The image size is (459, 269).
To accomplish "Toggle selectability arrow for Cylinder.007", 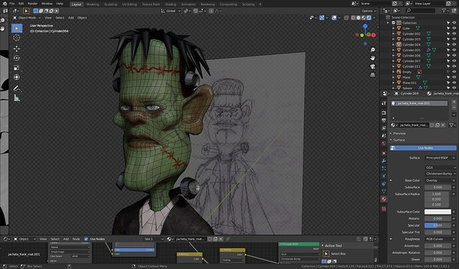I will pyautogui.click(x=448, y=61).
